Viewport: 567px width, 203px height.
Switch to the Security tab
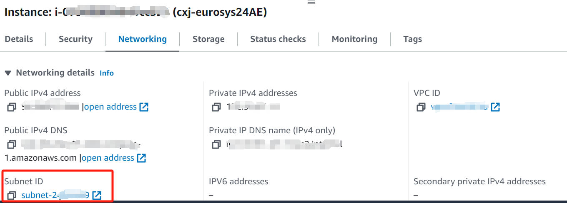pos(75,39)
